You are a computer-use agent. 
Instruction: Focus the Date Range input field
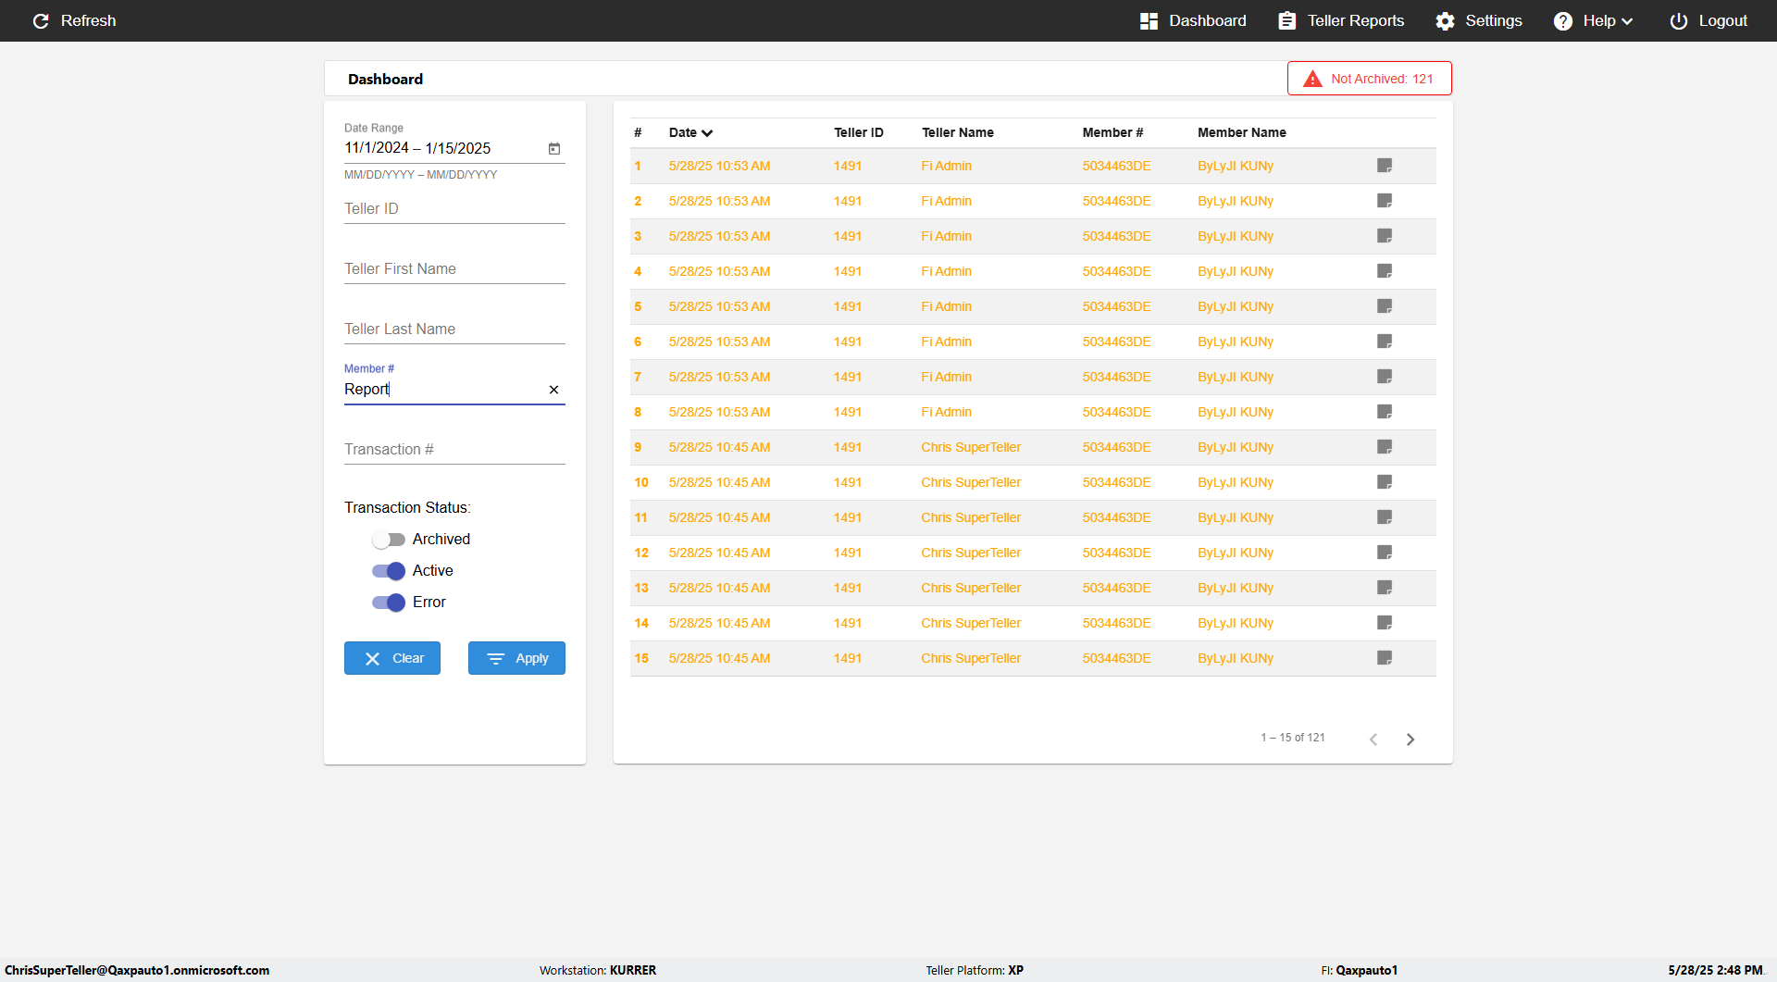[x=444, y=148]
